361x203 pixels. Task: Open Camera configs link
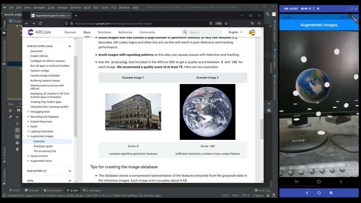39,70
